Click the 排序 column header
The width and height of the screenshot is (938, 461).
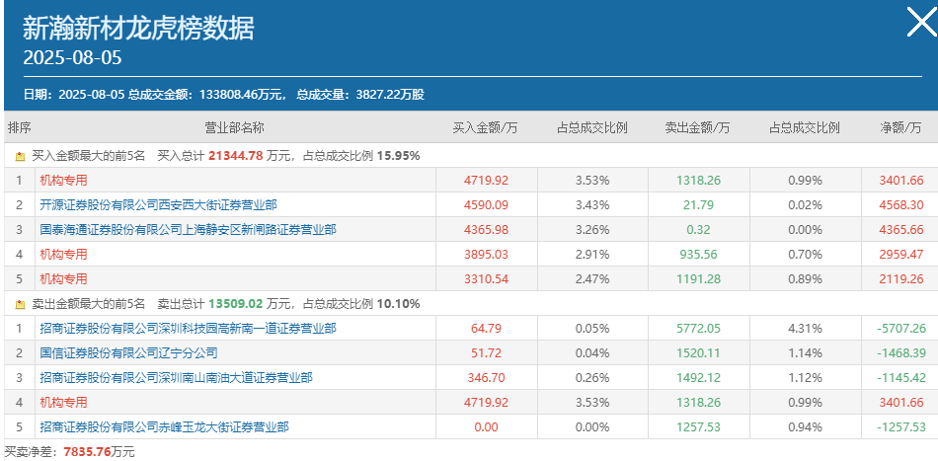19,127
